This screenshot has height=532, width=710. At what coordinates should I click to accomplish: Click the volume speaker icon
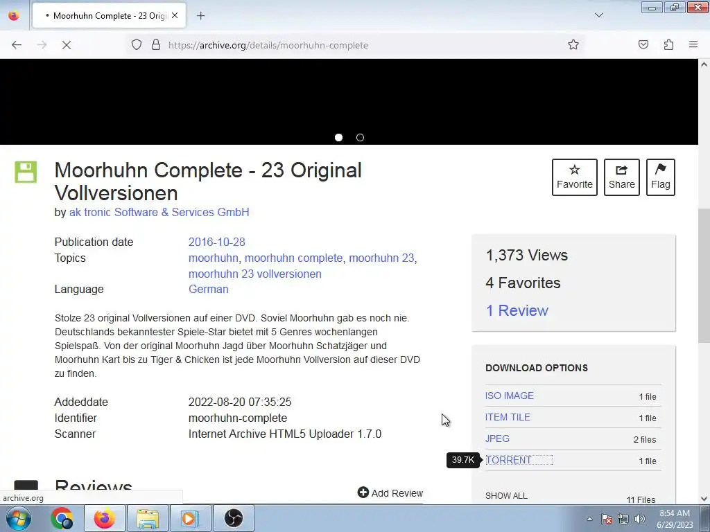click(640, 519)
